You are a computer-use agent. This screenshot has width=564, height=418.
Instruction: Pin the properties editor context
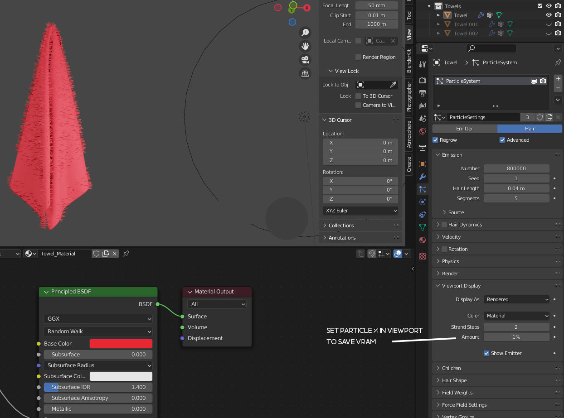[558, 62]
